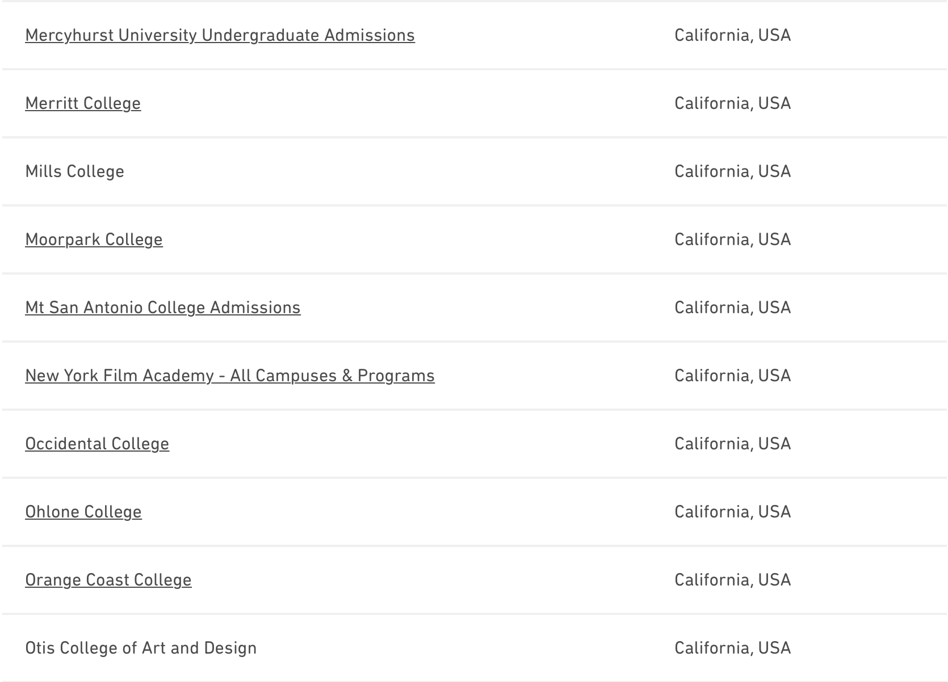Click California, USA beside New York Film Academy
This screenshot has height=682, width=948.
tap(732, 376)
